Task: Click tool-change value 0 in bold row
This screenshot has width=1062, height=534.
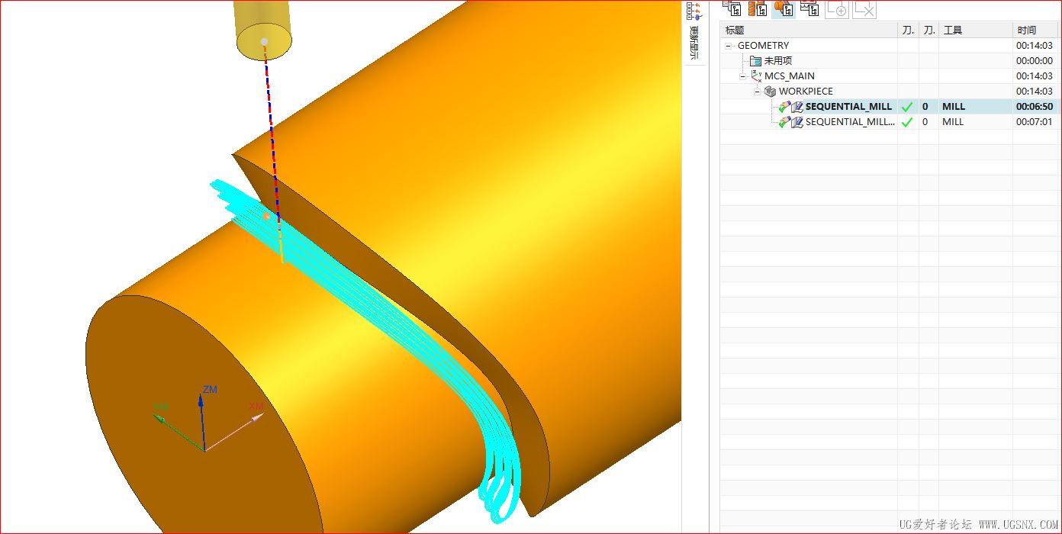Action: point(925,107)
